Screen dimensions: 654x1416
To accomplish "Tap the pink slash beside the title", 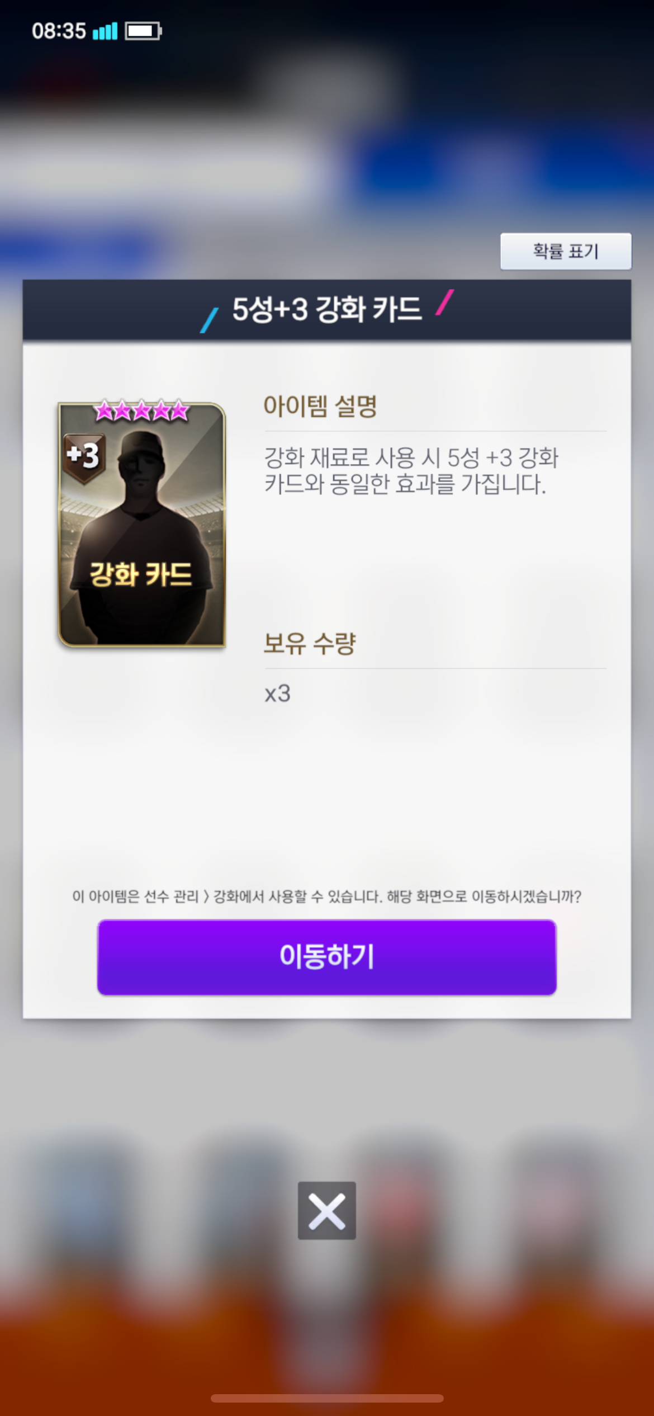I will [445, 302].
